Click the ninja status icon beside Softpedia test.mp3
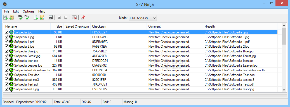The height and width of the screenshot is (107, 290). pyautogui.click(x=11, y=80)
